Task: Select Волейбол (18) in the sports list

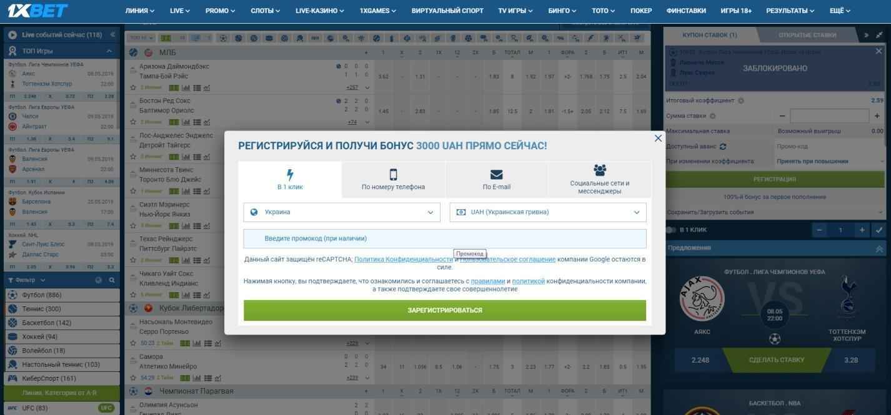Action: coord(61,351)
